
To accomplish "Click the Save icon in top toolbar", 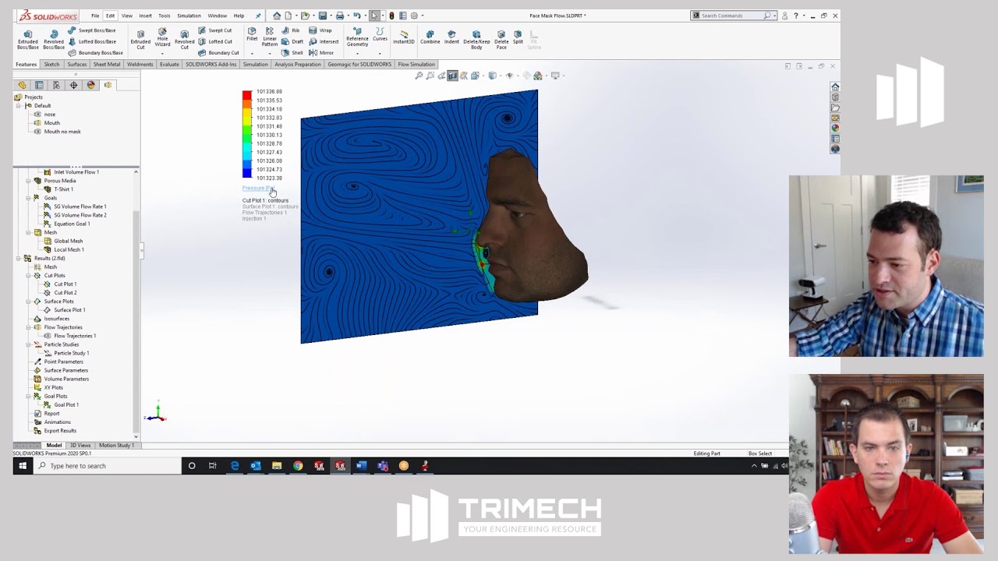I will (x=322, y=16).
